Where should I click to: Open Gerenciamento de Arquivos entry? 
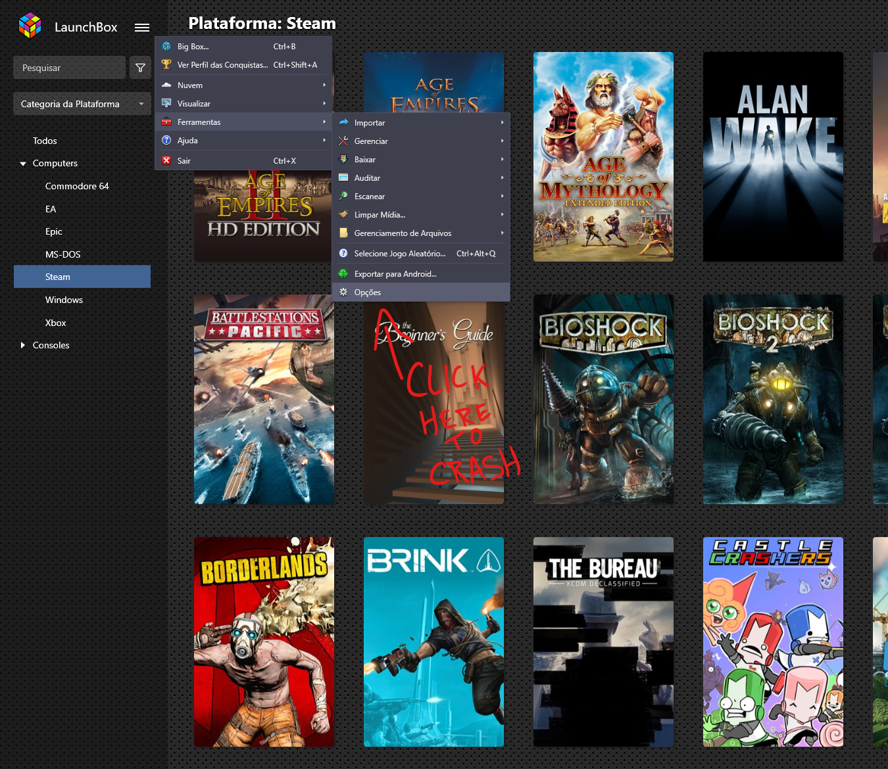(x=421, y=233)
